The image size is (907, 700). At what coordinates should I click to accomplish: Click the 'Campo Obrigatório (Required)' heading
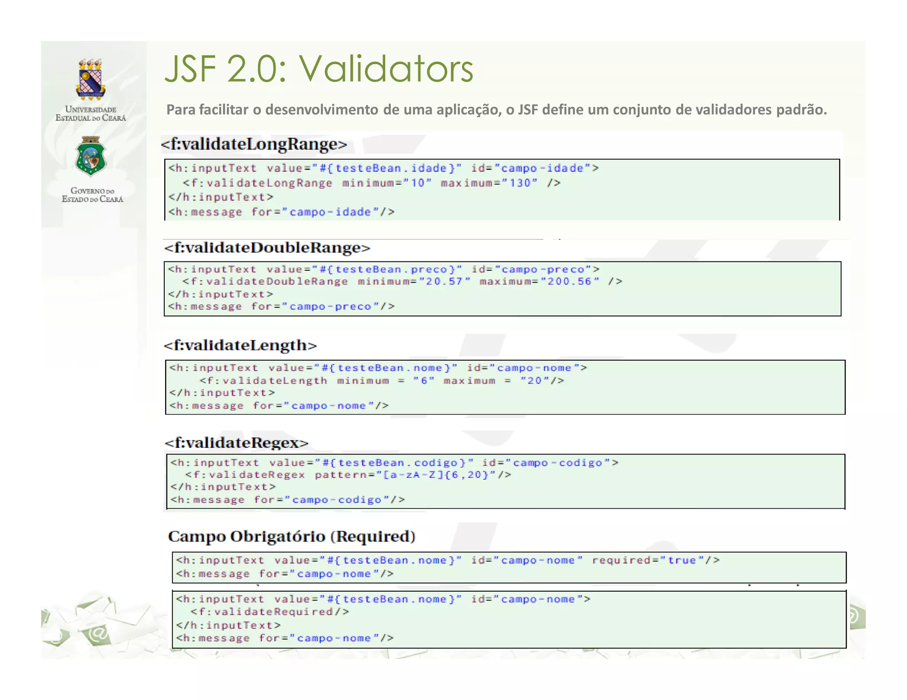[292, 536]
